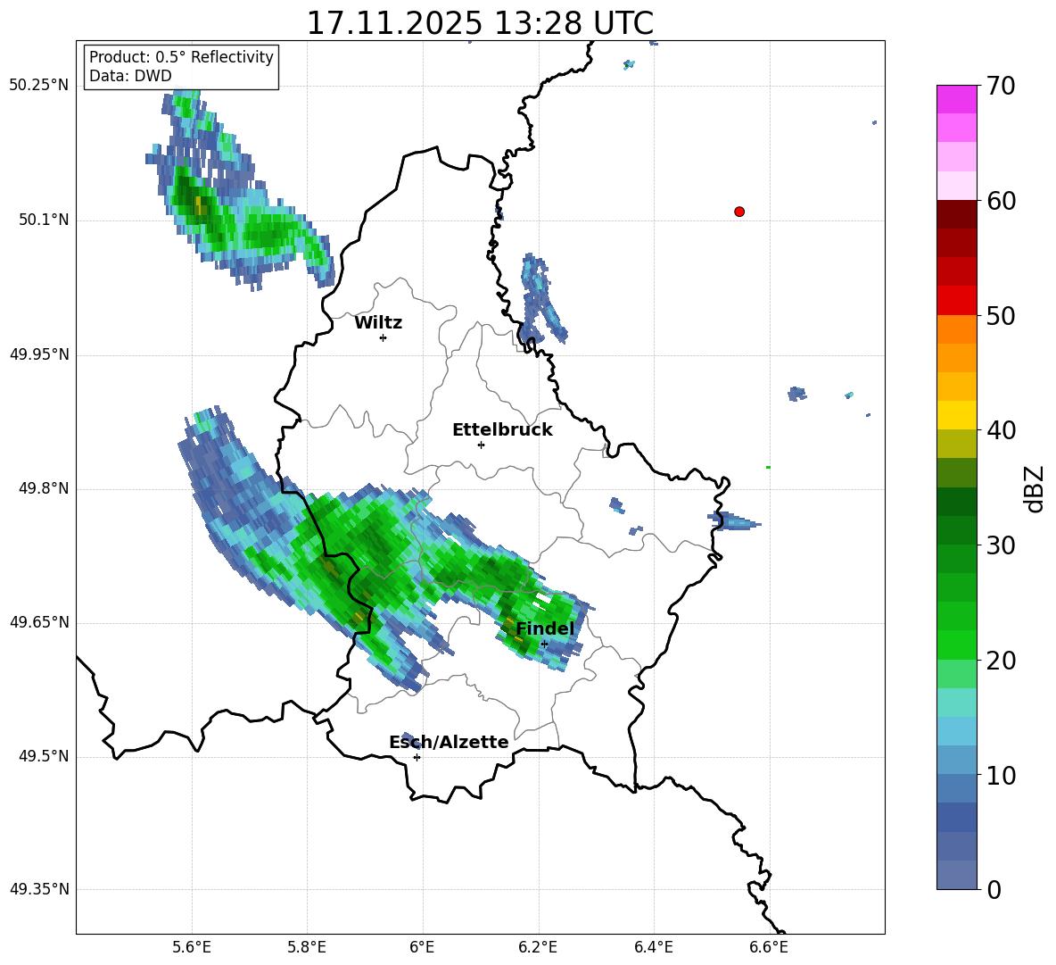Click the 5.6°E longitude label

click(x=192, y=947)
